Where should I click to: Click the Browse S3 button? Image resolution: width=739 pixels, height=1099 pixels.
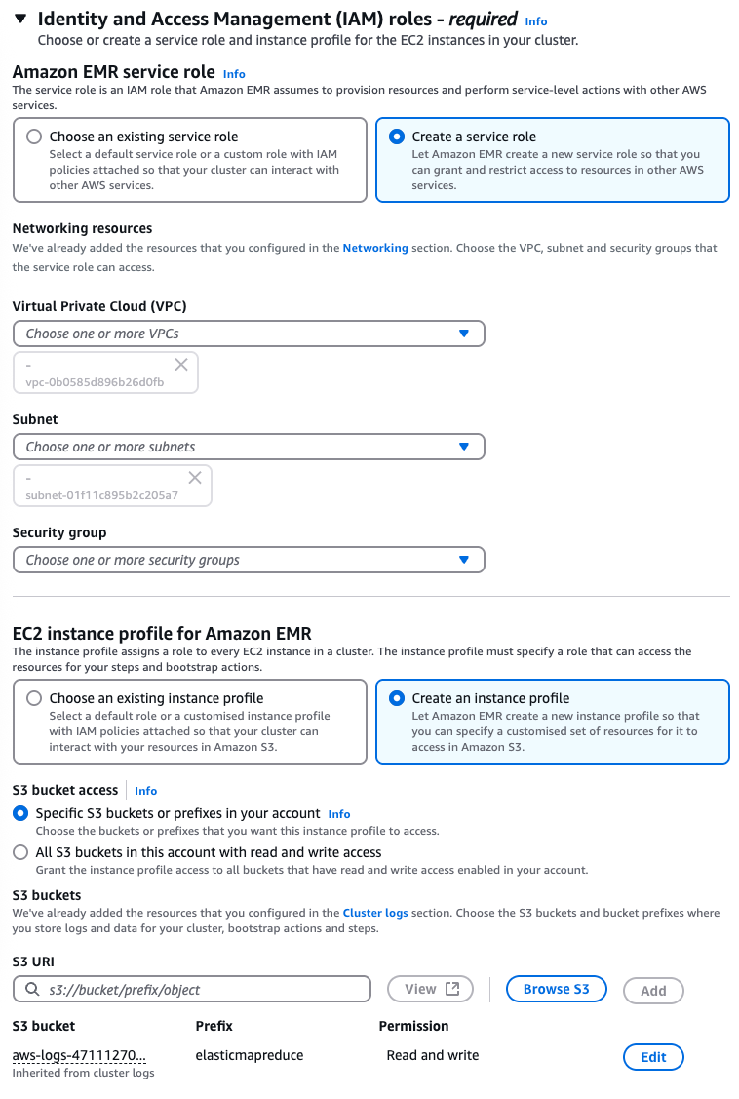(556, 988)
